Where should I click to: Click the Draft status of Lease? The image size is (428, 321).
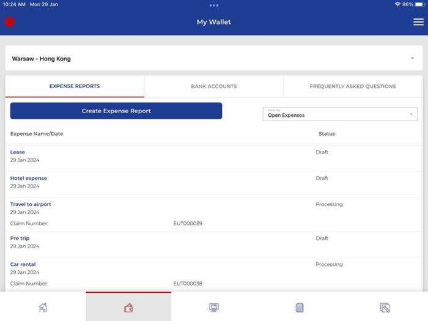click(322, 152)
